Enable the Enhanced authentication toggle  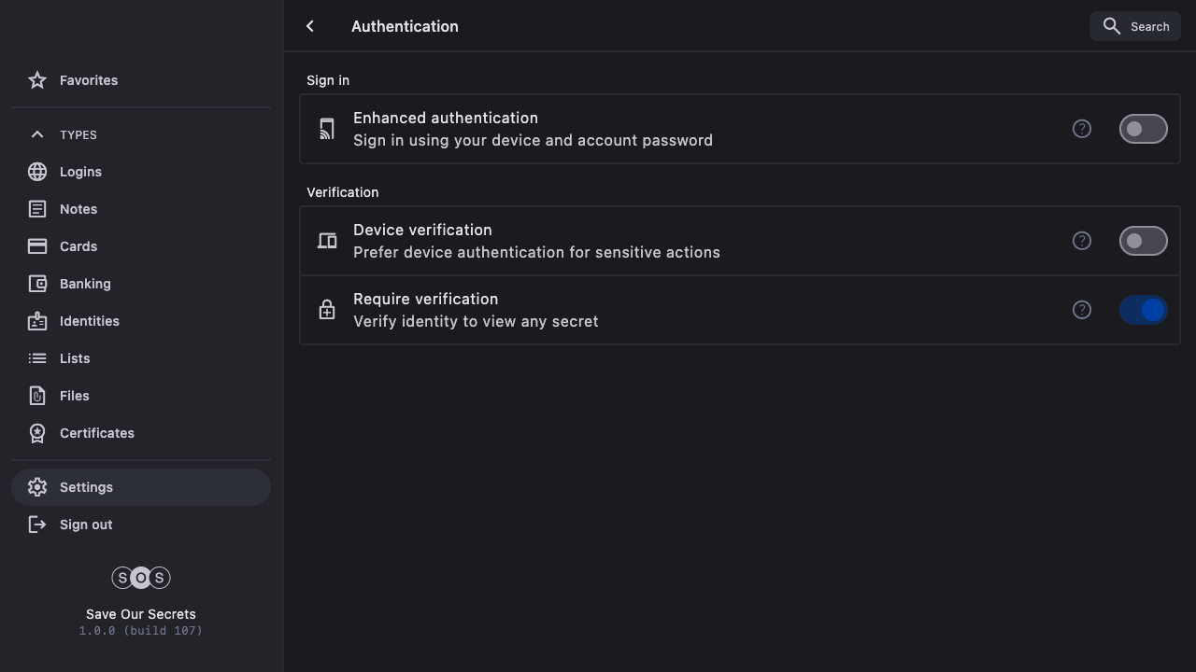tap(1143, 129)
